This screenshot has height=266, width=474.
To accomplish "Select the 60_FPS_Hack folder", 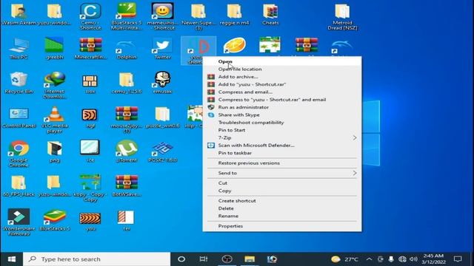I will (19, 185).
